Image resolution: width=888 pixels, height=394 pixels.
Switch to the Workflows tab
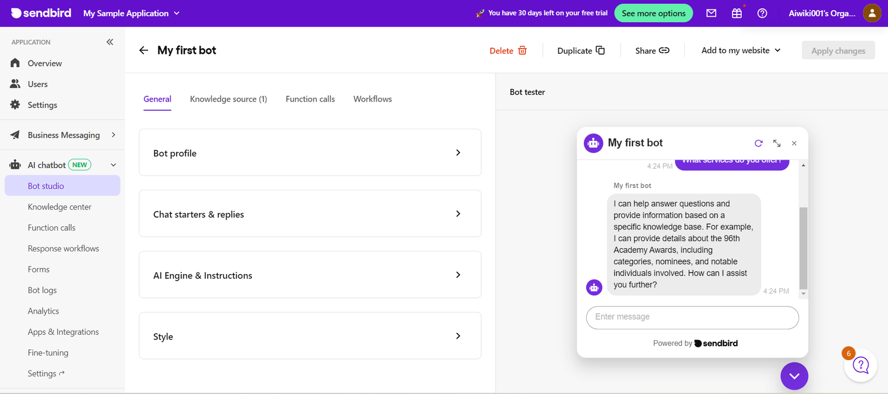(372, 99)
